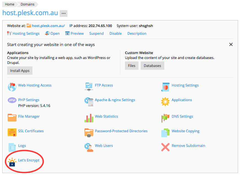This screenshot has height=175, width=240.
Task: Click the Web Statistics bar chart icon
Action: (89, 118)
